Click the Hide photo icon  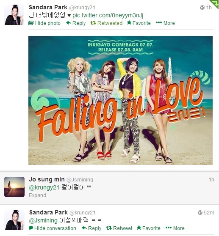(31, 23)
